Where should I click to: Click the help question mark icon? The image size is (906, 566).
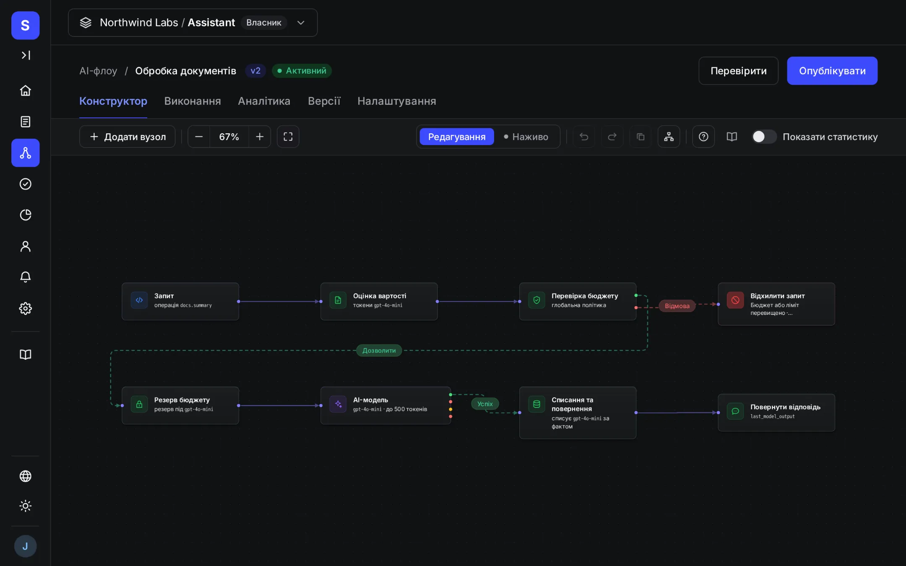[x=703, y=137]
